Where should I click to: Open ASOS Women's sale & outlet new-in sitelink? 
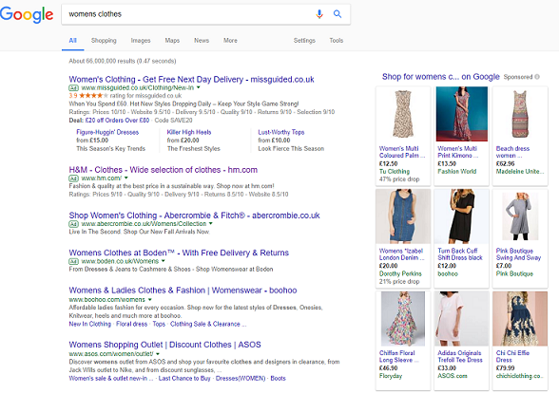[111, 379]
